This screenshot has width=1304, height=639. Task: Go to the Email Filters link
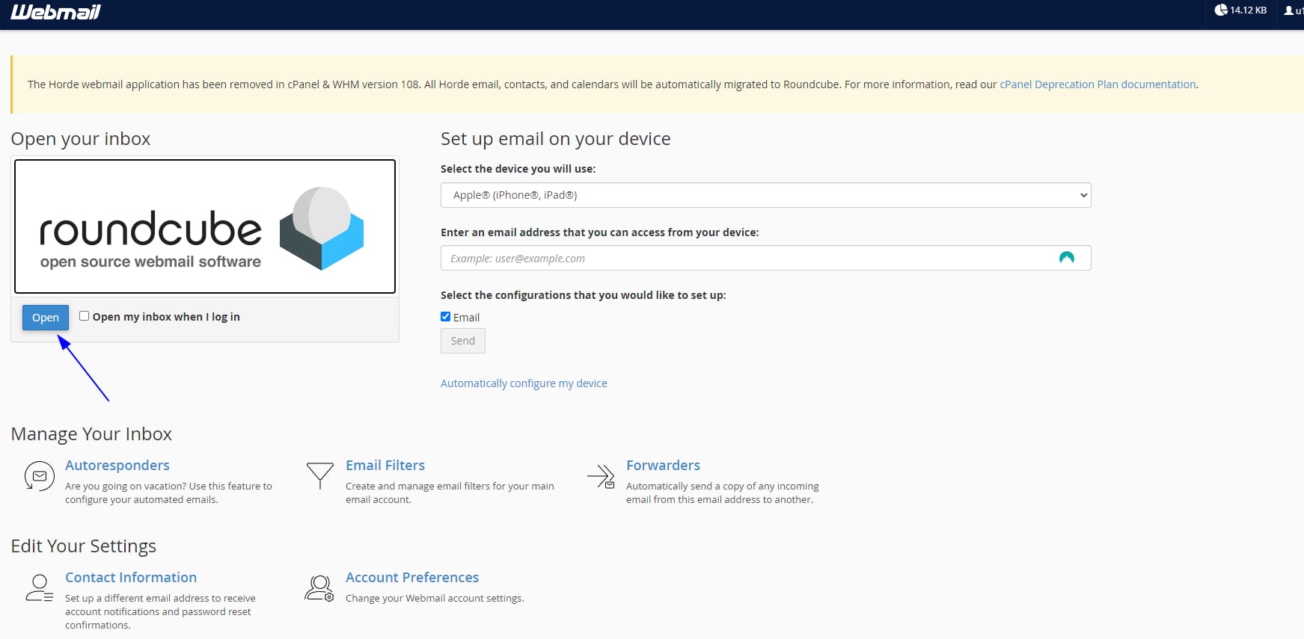coord(385,465)
